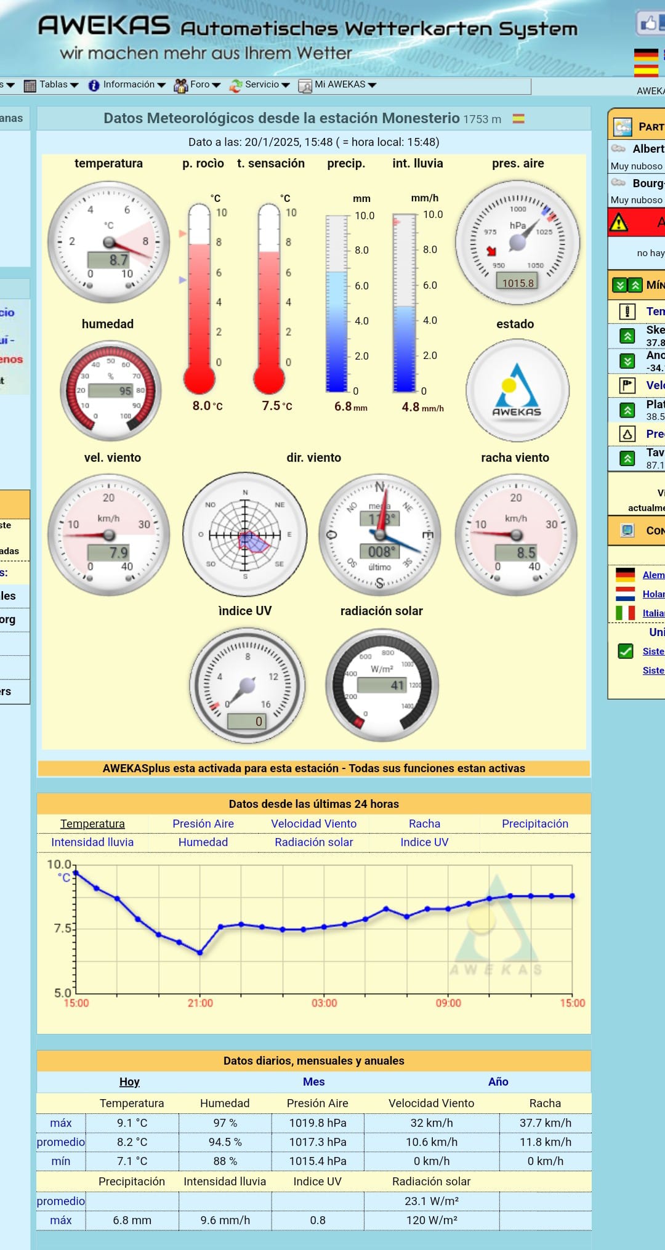Expand the Foro dropdown arrow

(216, 85)
